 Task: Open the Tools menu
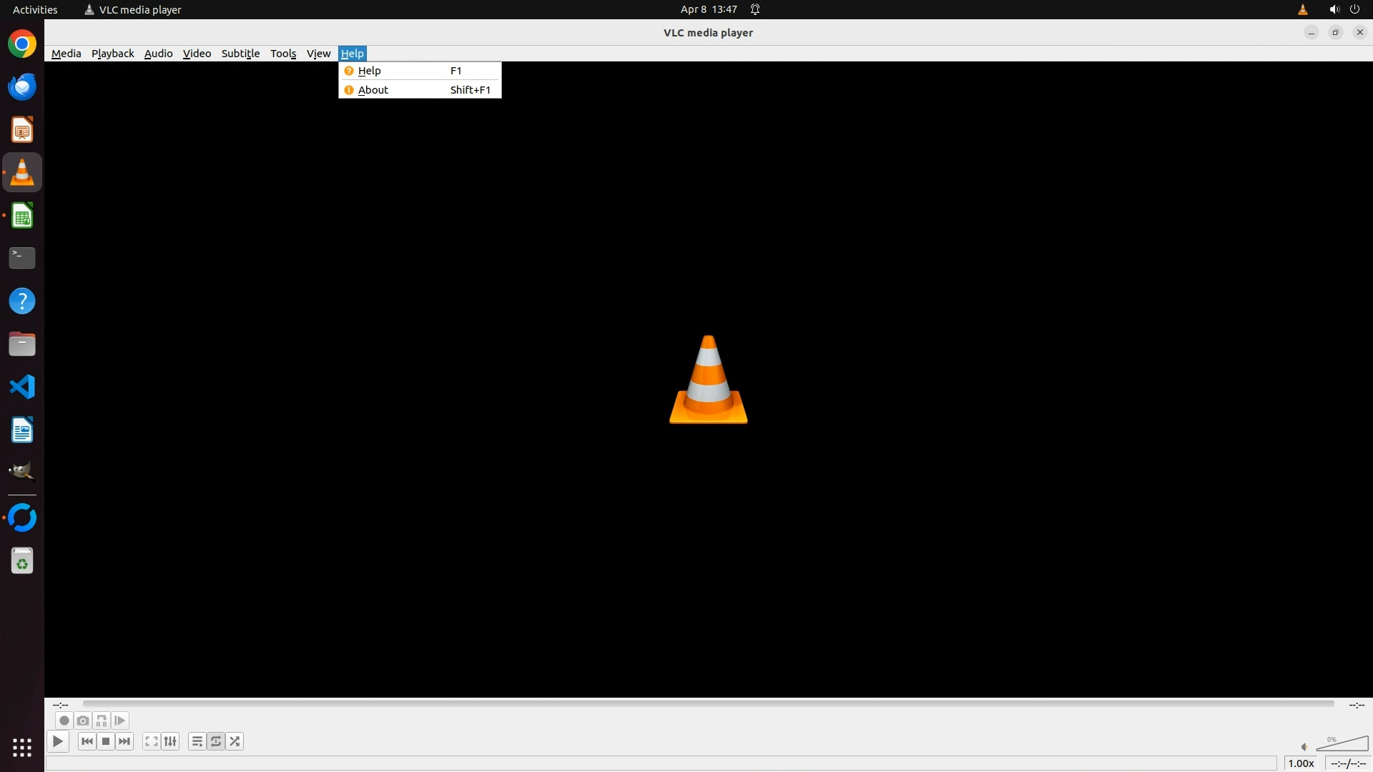click(283, 54)
